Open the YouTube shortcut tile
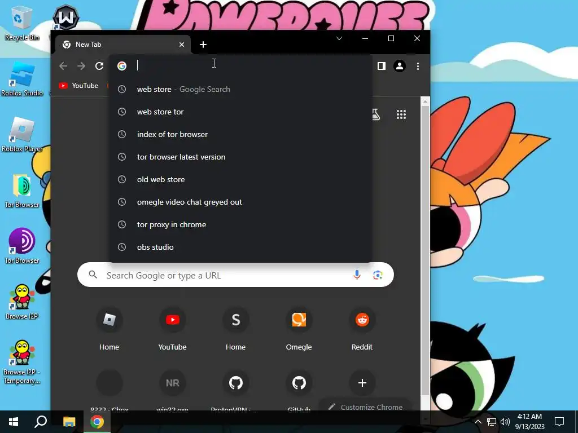The width and height of the screenshot is (578, 433). (x=173, y=329)
